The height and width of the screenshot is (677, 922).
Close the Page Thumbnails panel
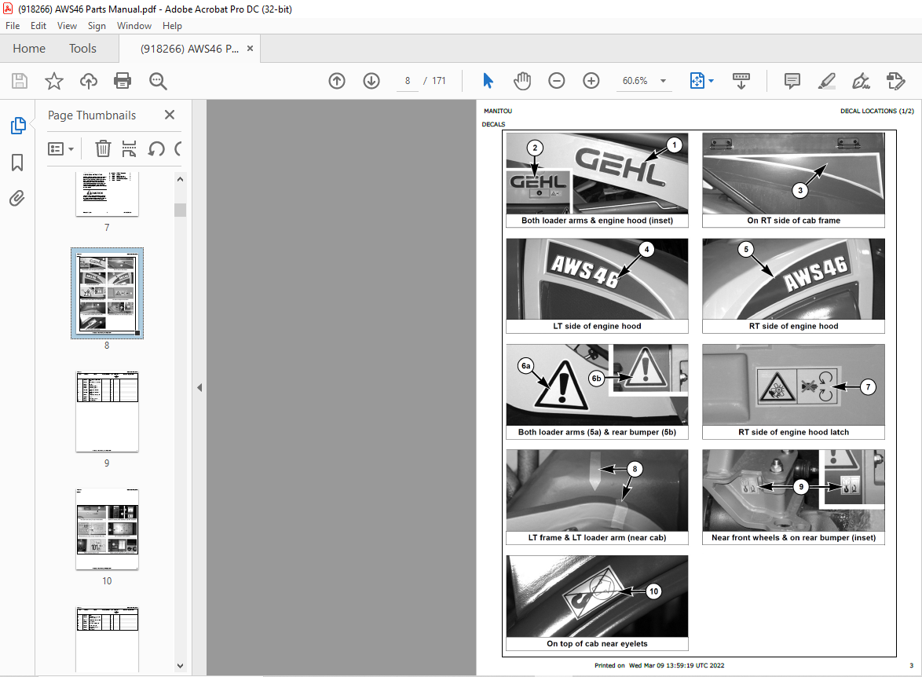tap(170, 115)
